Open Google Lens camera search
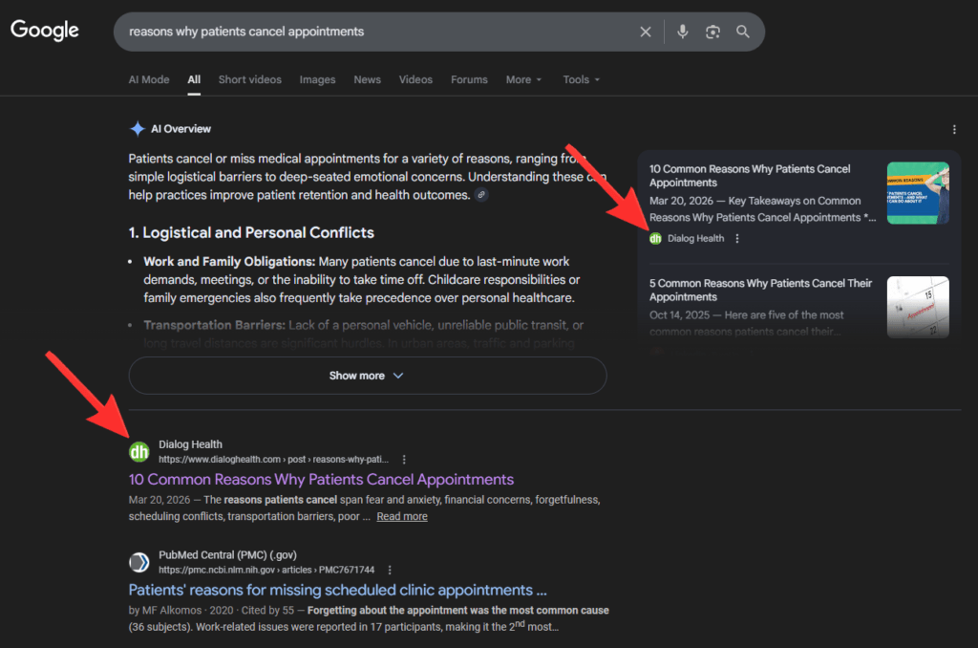978x648 pixels. (x=712, y=32)
